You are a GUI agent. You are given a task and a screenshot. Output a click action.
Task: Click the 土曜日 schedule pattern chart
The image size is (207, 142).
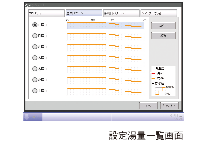pos(106,92)
